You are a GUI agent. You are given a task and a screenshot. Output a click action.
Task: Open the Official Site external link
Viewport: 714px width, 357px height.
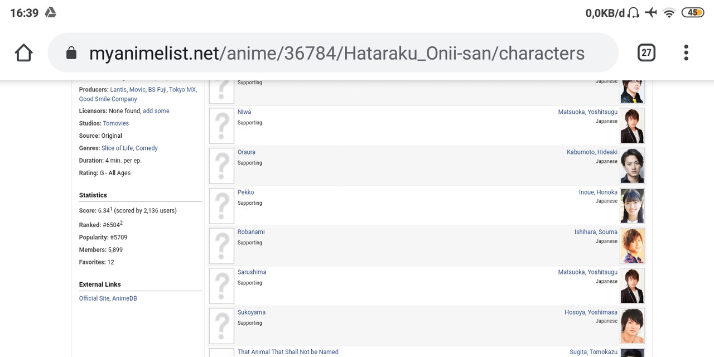[x=94, y=298]
